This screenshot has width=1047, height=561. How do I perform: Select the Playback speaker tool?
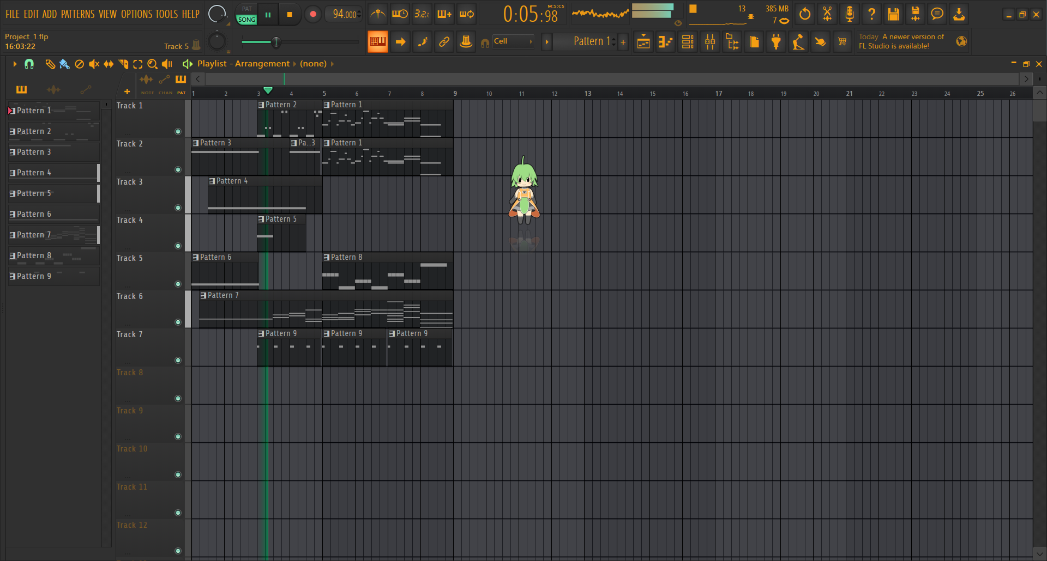(167, 64)
